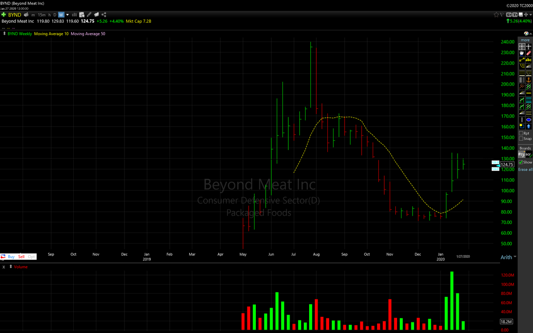
Task: Click the move-arrows icon top right
Action: pos(526,15)
